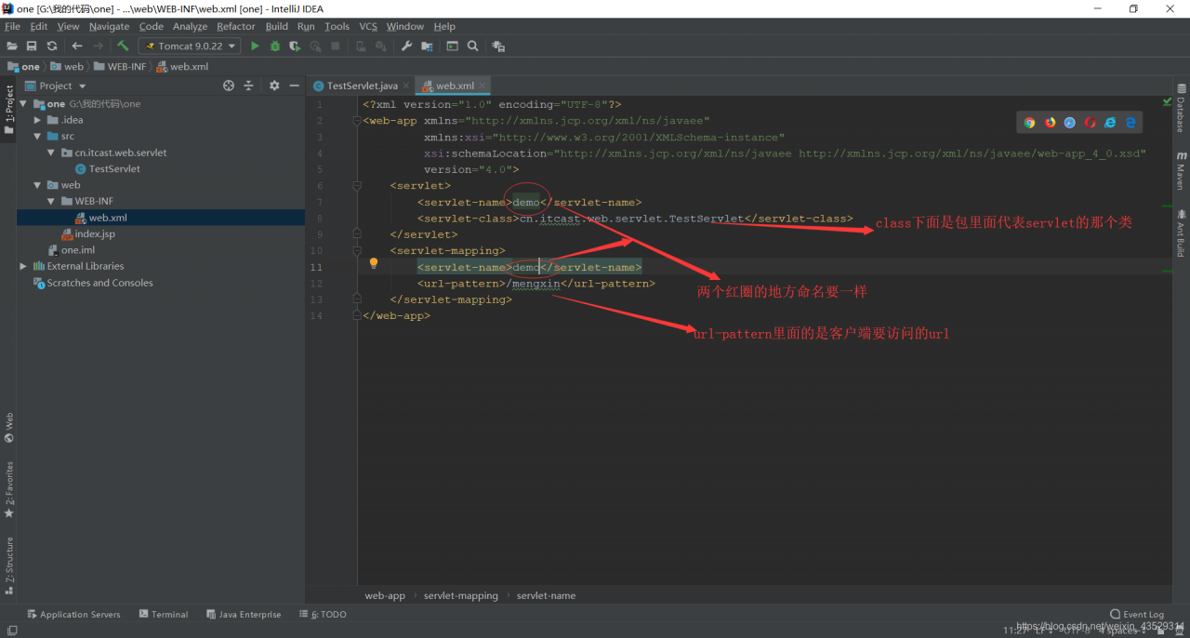Screen dimensions: 1190x638
Task: Open preview in Edge browser icon
Action: pyautogui.click(x=1130, y=123)
